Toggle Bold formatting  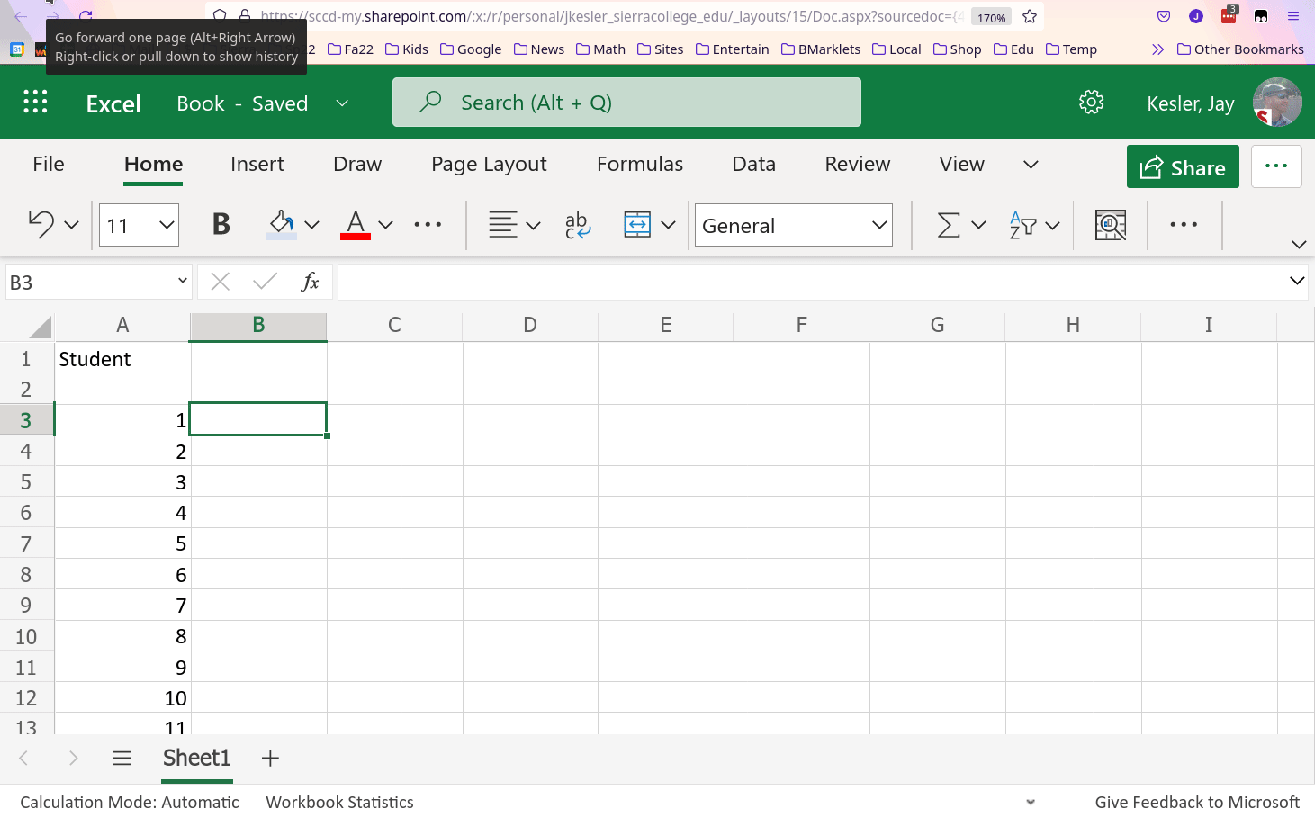click(x=221, y=224)
